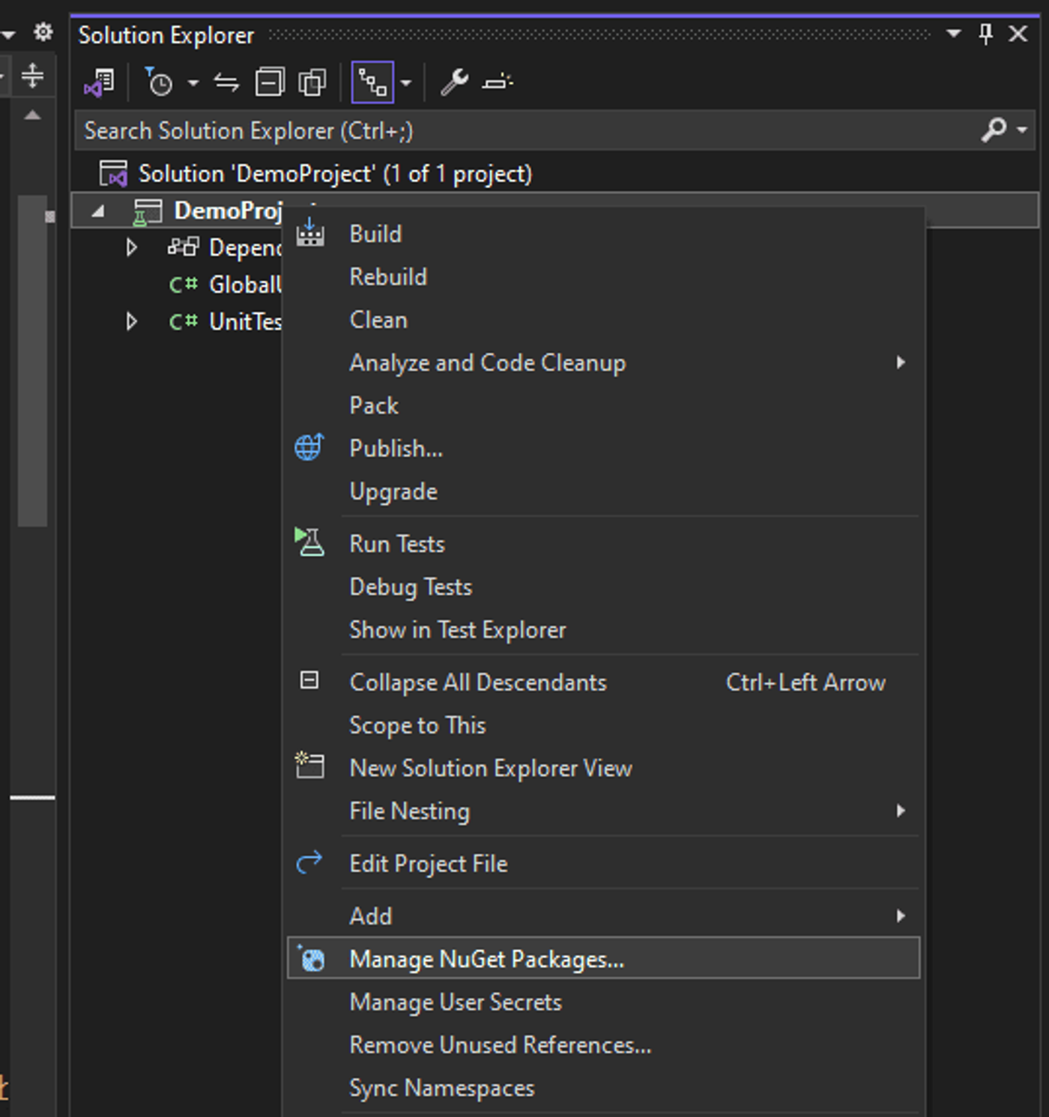Click New Solution Explorer View icon
Image resolution: width=1049 pixels, height=1117 pixels.
pyautogui.click(x=309, y=766)
